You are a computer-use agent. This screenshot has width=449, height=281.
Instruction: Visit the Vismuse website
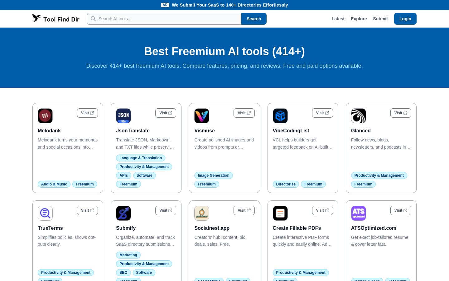[244, 113]
